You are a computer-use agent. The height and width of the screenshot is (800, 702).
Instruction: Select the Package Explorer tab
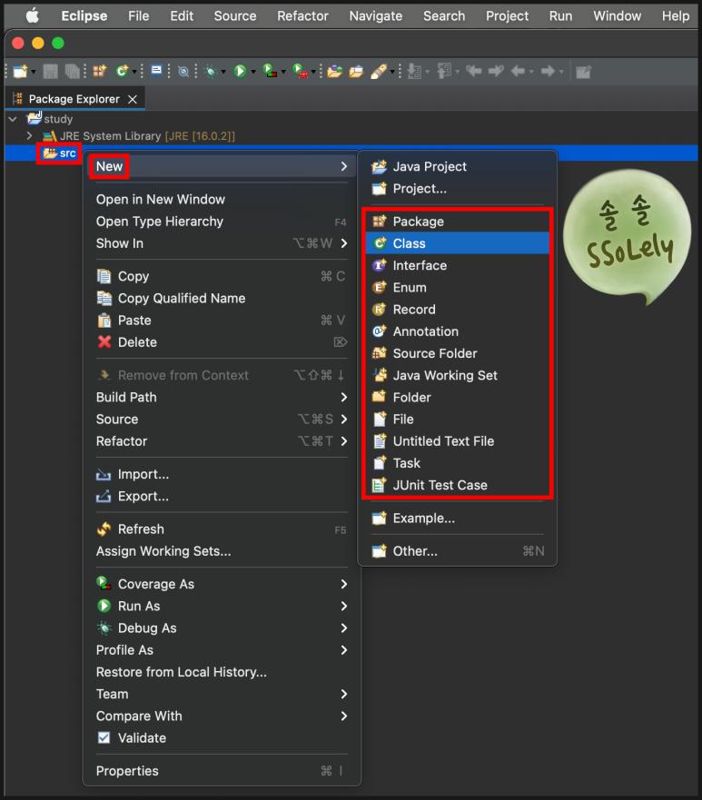(x=74, y=99)
